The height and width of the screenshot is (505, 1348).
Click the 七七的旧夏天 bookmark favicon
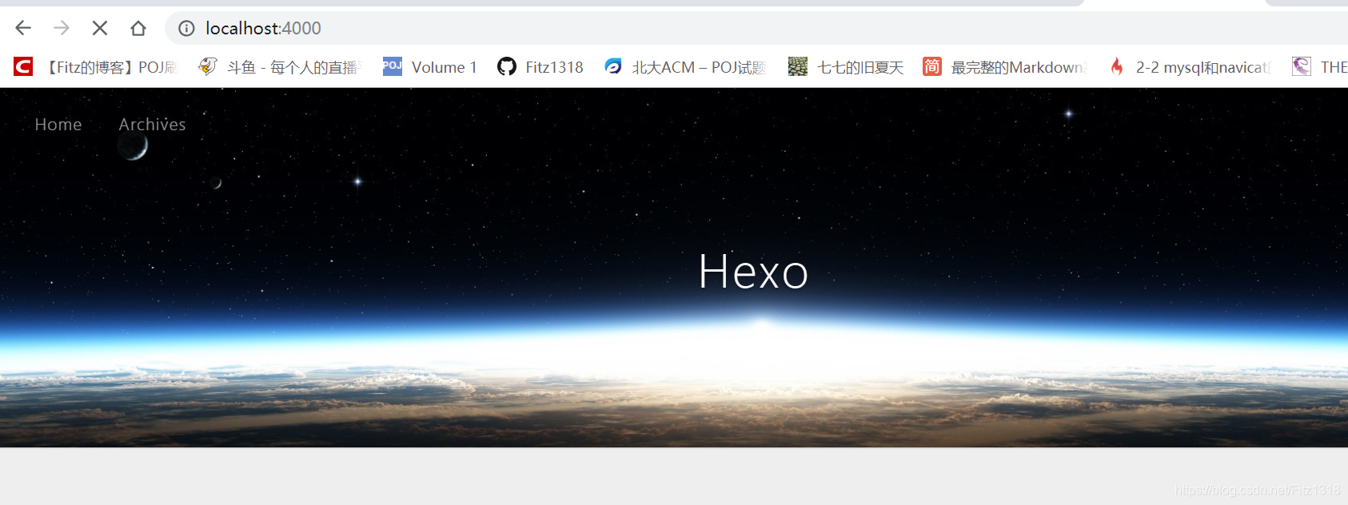coord(798,66)
